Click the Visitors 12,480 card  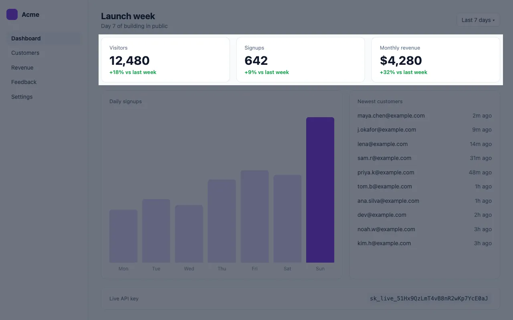click(x=165, y=60)
